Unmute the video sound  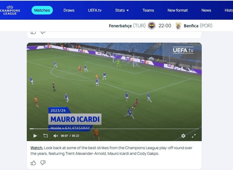[56, 136]
